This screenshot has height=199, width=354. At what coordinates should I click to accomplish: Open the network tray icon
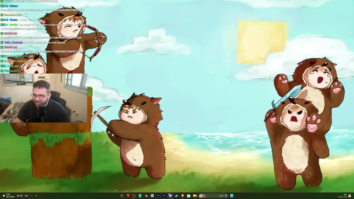pos(21,196)
